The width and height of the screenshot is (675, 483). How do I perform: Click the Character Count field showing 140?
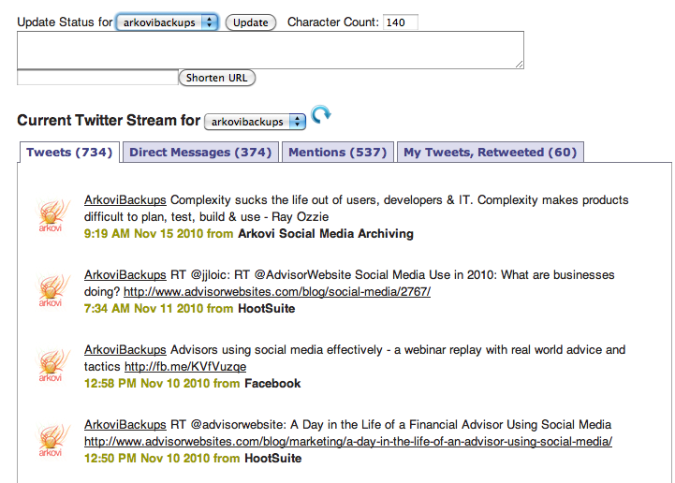click(400, 22)
